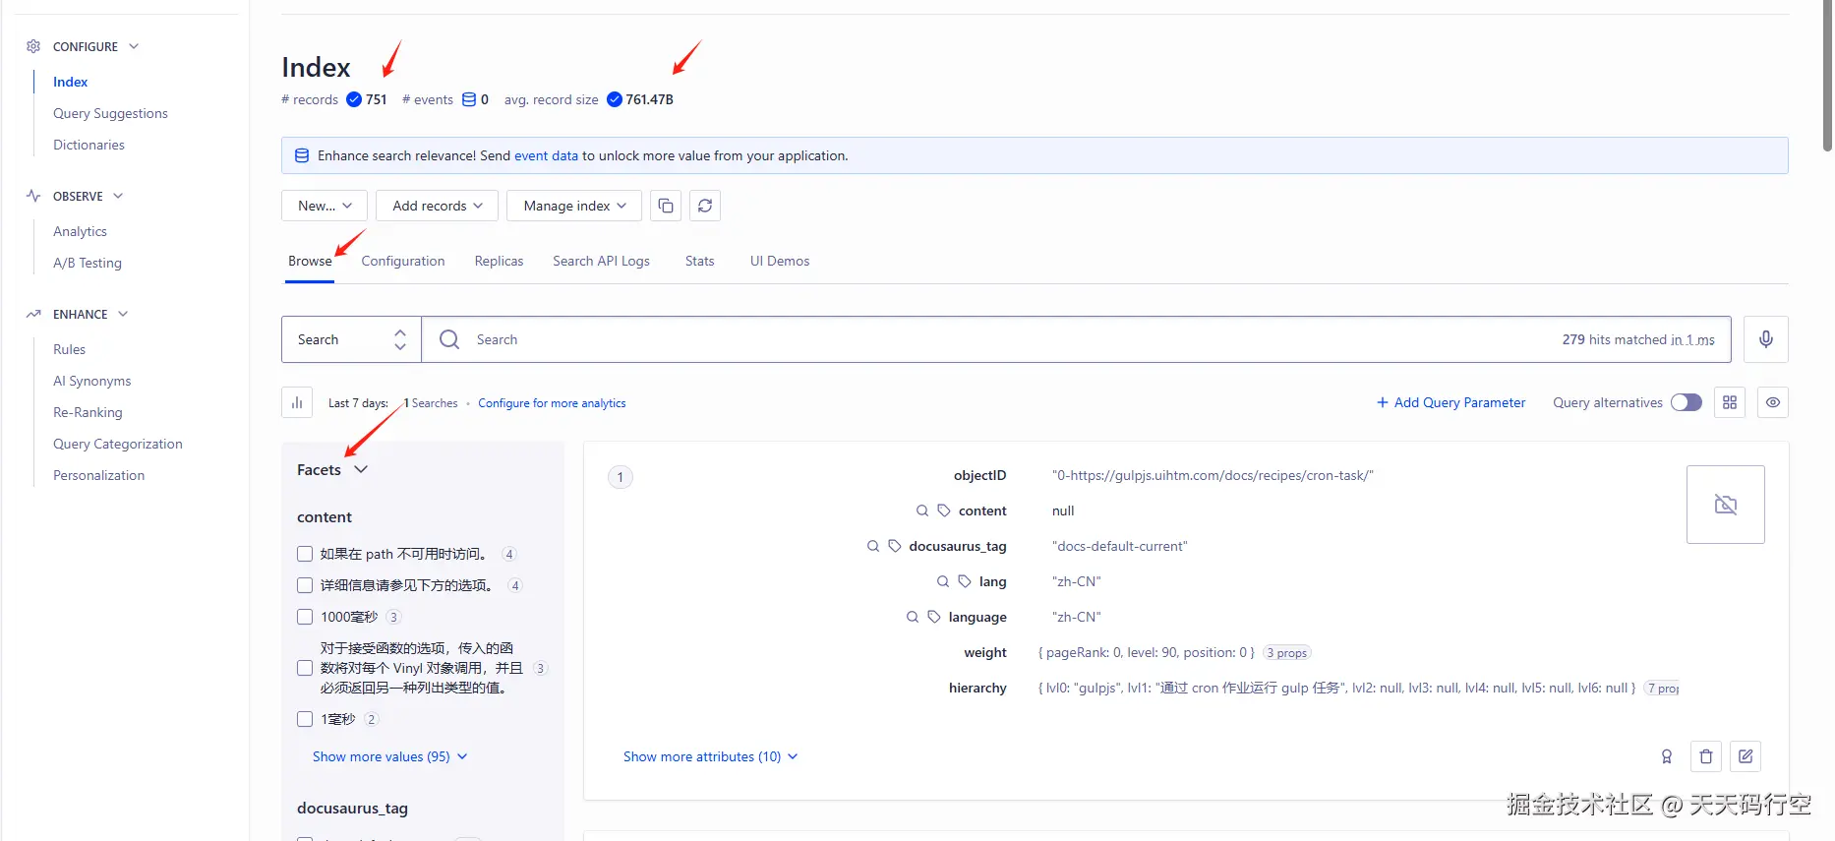This screenshot has height=841, width=1835.
Task: Click the tag icon beside content attribute
Action: [x=944, y=511]
